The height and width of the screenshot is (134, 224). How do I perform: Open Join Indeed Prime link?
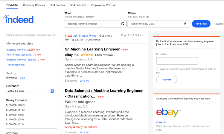tap(85, 36)
